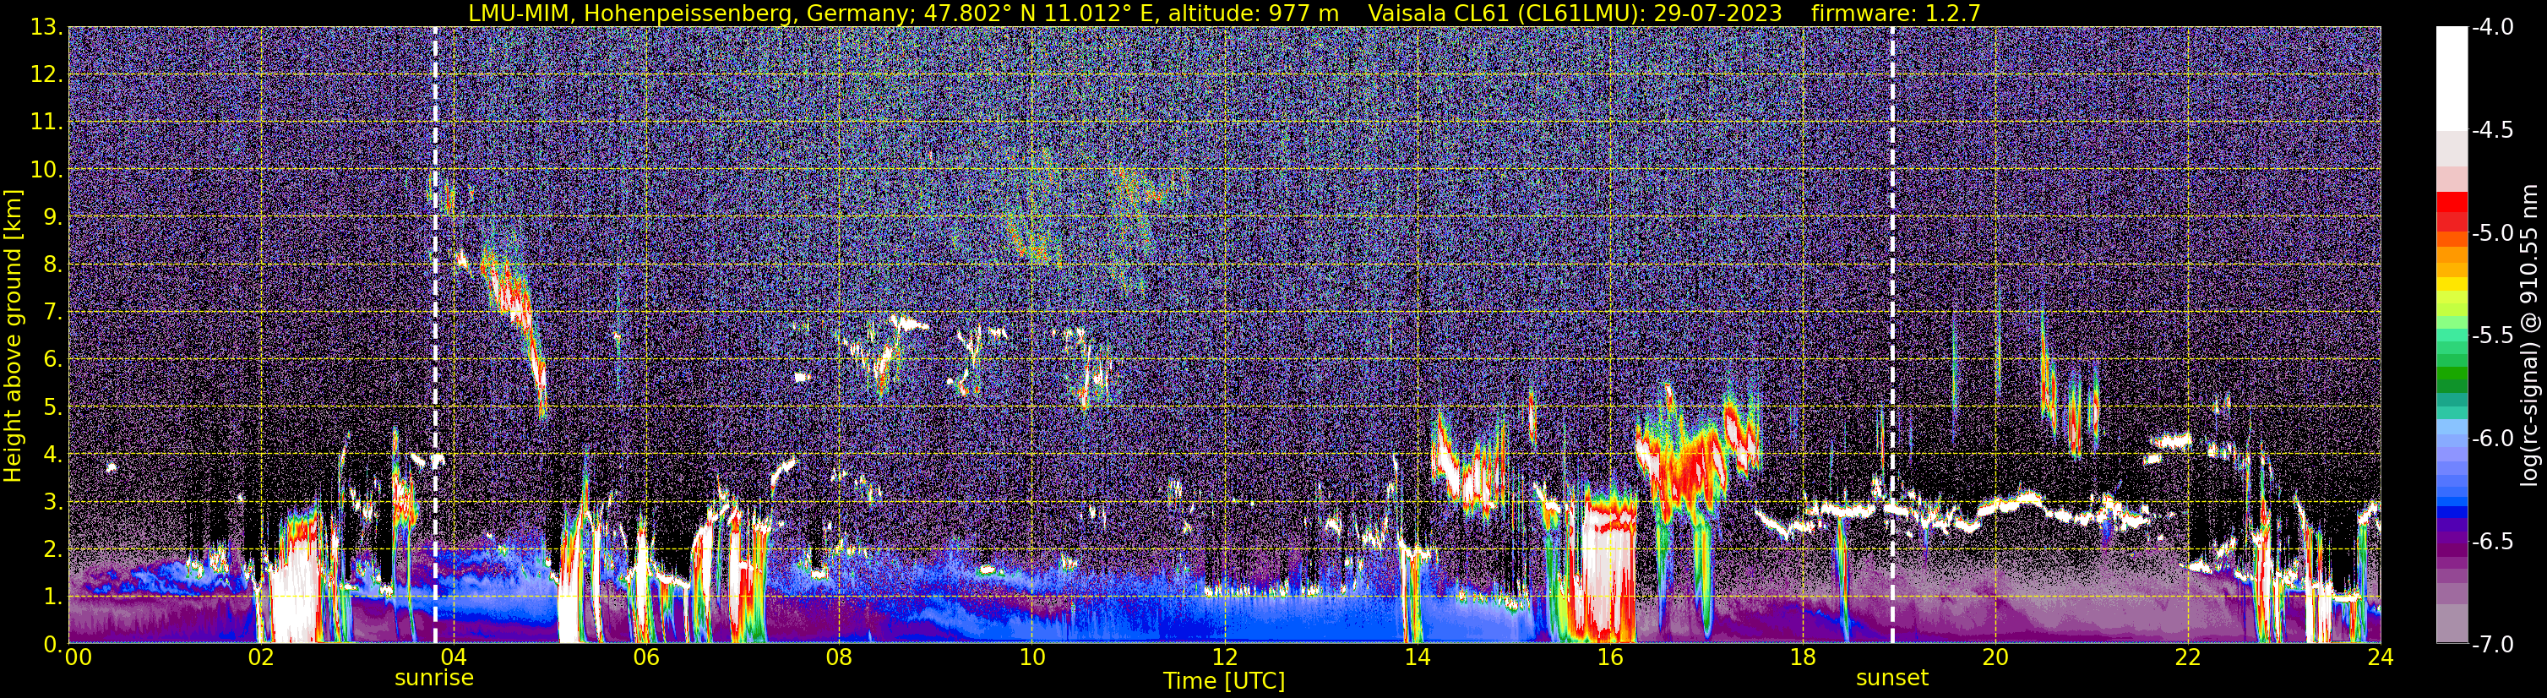
Task: Click the height axis tick label 8
Action: click(x=52, y=265)
